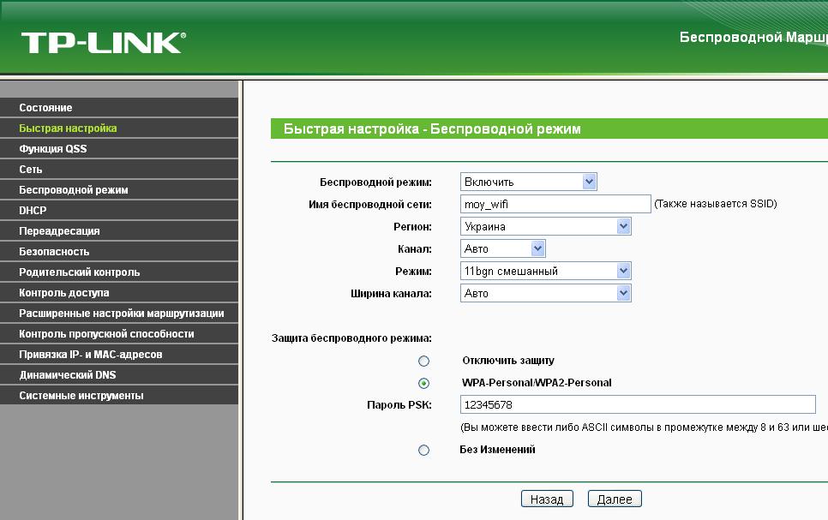Click the Имя беспроводной сети label
828x520 pixels.
[370, 204]
